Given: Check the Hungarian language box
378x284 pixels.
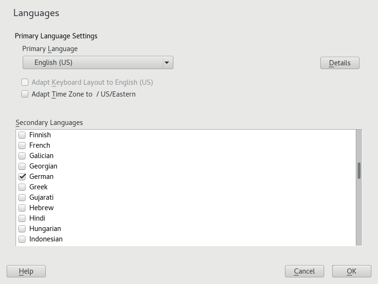Looking at the screenshot, I should (22, 229).
